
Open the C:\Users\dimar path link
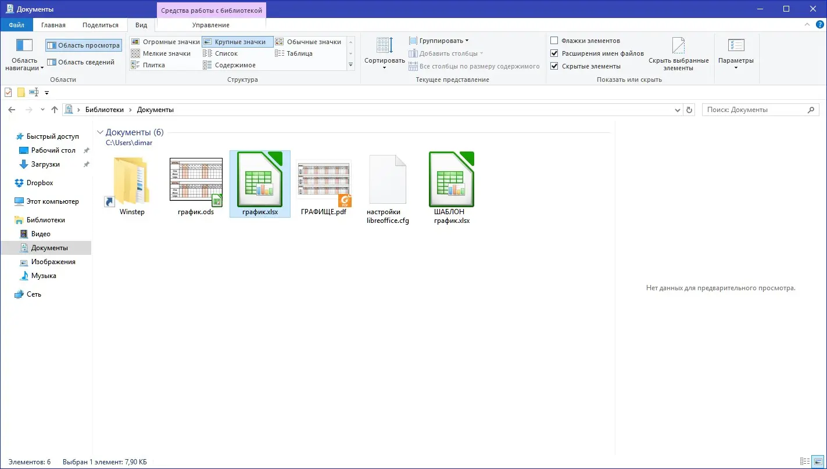coord(129,143)
